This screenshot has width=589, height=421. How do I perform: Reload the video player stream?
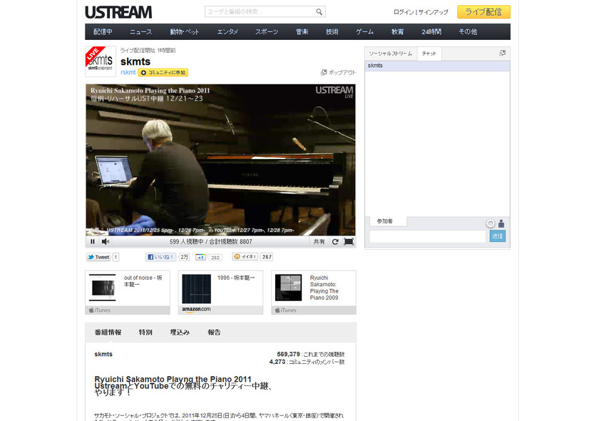coord(335,242)
